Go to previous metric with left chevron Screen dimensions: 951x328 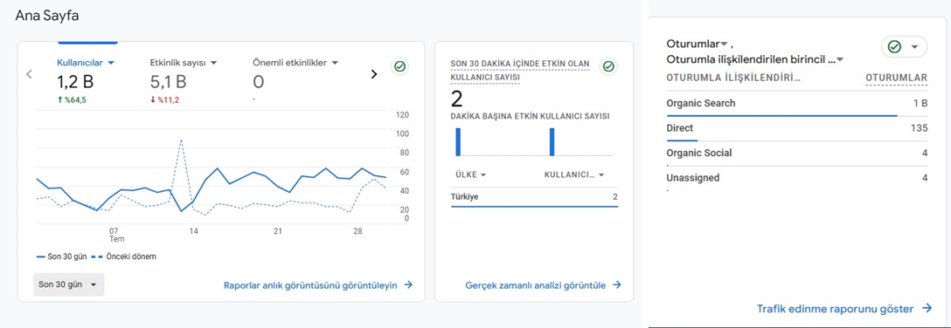29,74
